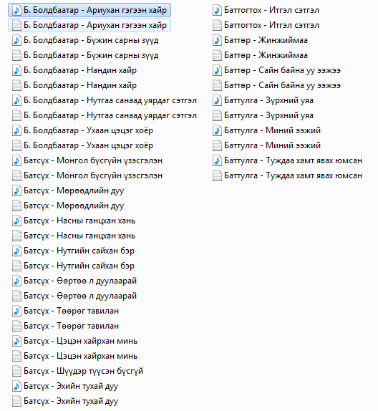This screenshot has width=378, height=411.
Task: Select text file Б. Болдбаатар - Ухаан цэцэг хоёр
Action: (x=82, y=145)
